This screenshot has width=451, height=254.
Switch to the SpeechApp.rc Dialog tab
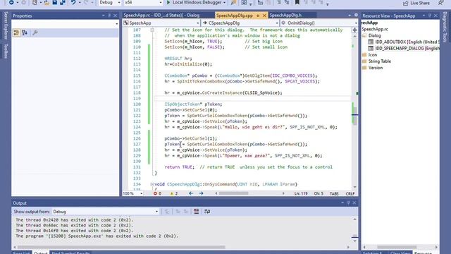(161, 16)
